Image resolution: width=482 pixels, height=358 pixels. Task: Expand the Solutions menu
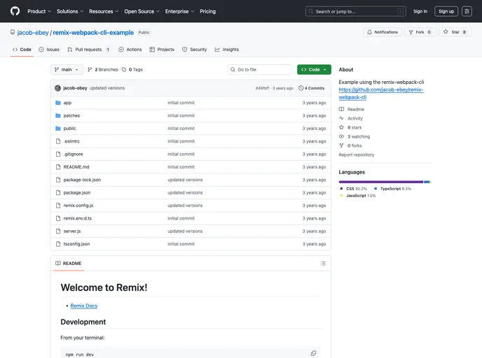(70, 11)
